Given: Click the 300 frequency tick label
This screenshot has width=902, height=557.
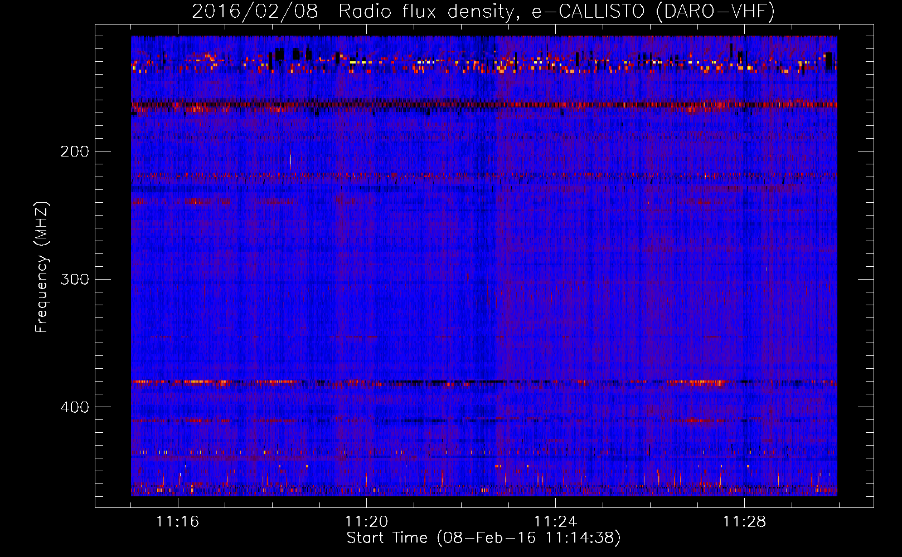Looking at the screenshot, I should click(75, 279).
